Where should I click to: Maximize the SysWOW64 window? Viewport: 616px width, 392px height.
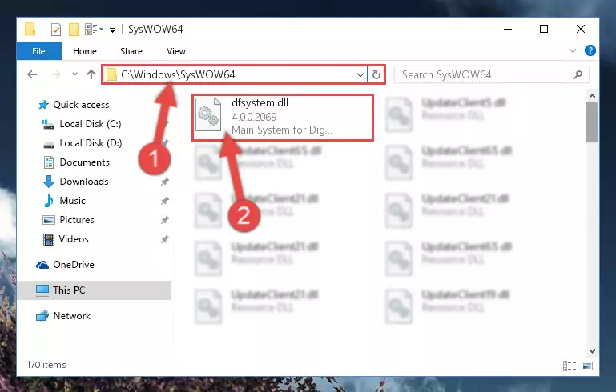544,29
